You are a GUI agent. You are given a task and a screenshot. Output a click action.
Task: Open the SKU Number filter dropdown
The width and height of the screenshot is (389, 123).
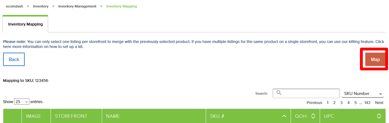pos(363,94)
